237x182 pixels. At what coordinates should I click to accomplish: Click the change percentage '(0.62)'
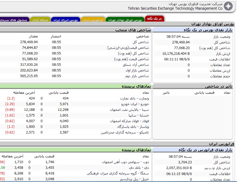point(10,132)
